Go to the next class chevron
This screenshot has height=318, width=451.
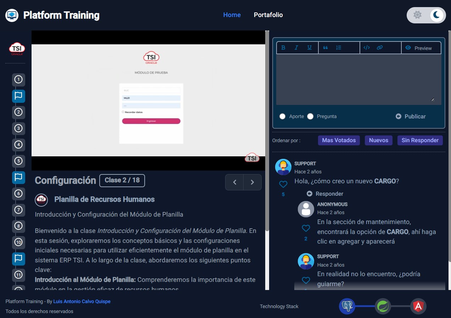tap(252, 182)
